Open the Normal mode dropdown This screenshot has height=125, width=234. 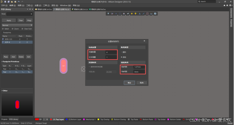click(31, 25)
